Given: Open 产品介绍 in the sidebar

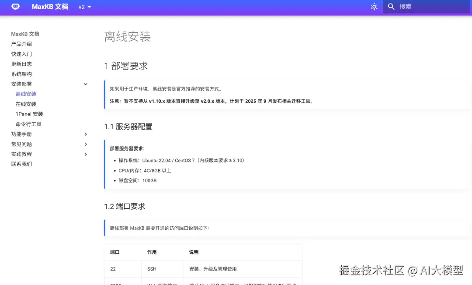Looking at the screenshot, I should 21,44.
